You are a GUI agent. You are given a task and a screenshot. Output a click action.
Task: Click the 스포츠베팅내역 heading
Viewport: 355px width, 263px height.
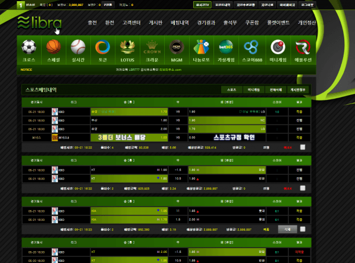(41, 90)
